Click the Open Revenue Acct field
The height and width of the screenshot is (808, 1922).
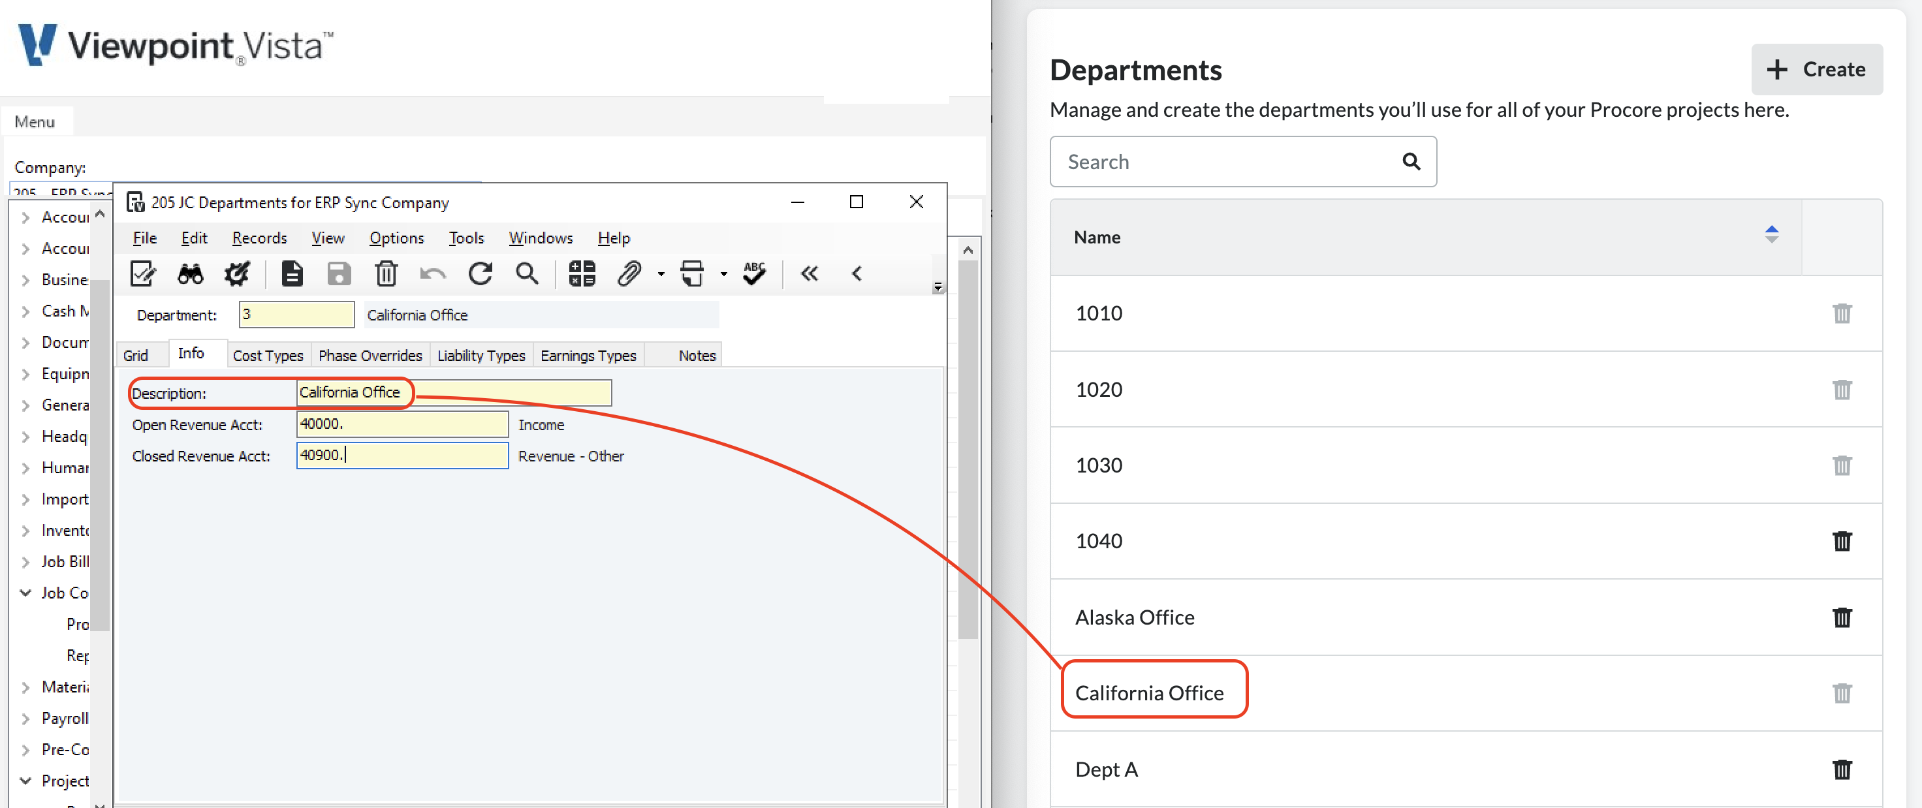click(x=402, y=424)
